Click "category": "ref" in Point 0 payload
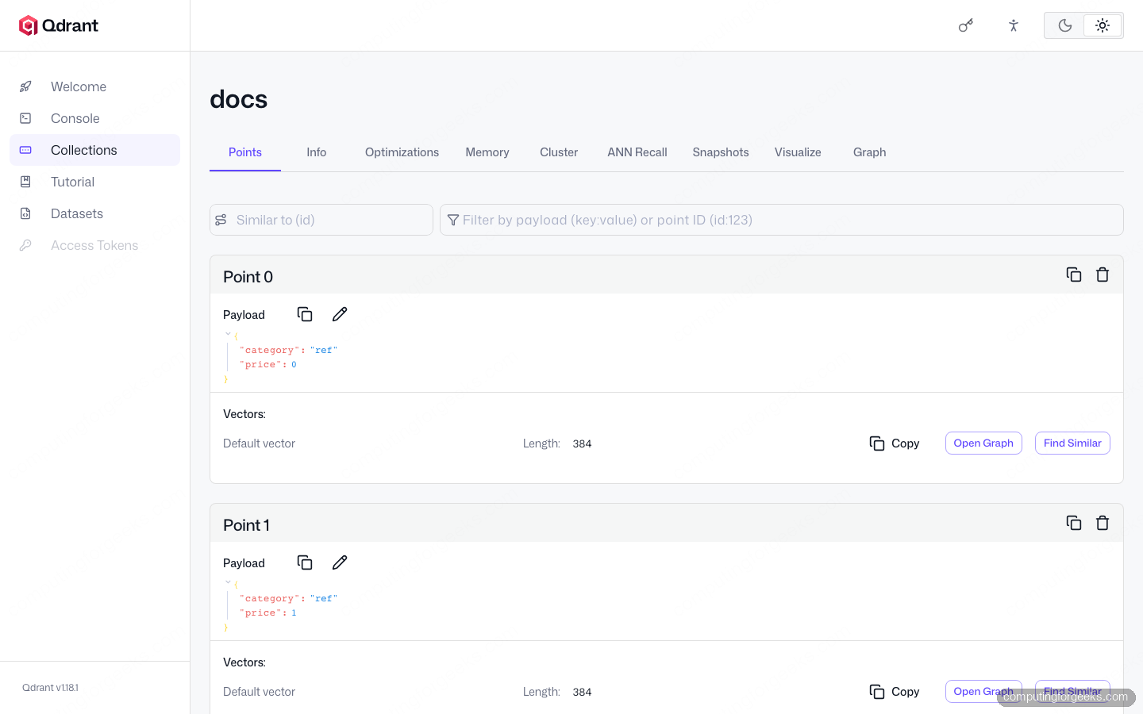 coord(289,350)
